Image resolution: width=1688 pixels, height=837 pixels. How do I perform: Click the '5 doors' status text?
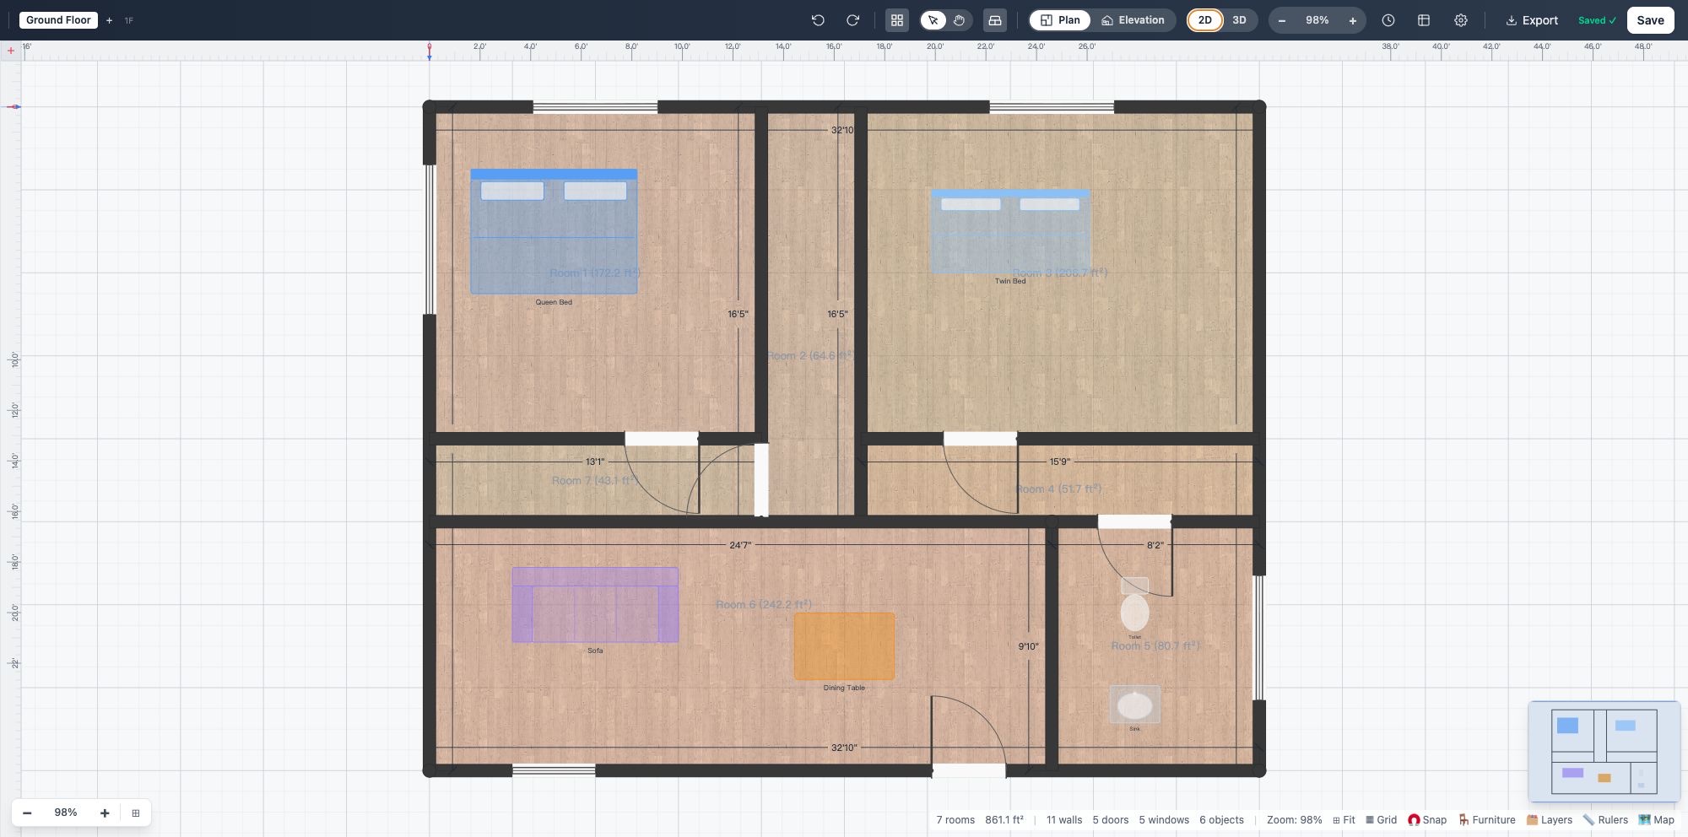tap(1111, 820)
